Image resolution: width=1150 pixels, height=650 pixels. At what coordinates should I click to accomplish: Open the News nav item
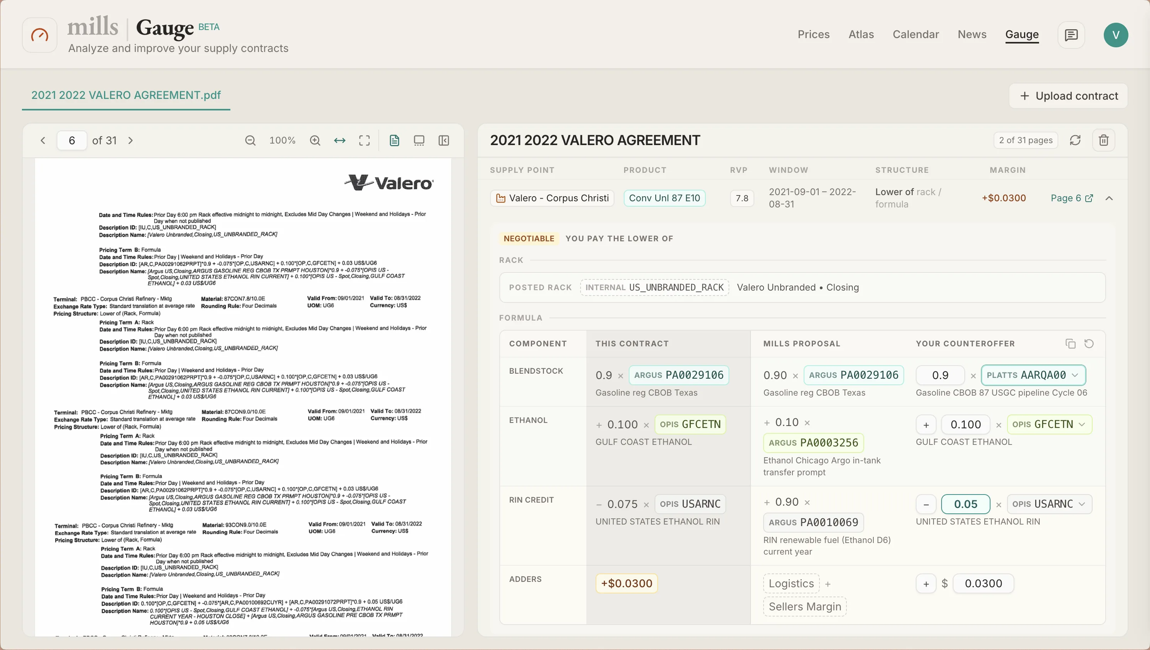[972, 34]
